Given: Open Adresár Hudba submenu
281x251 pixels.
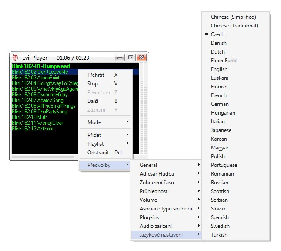Looking at the screenshot, I should [x=167, y=174].
